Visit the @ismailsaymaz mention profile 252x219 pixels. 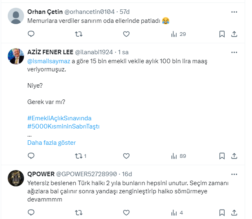tap(49, 61)
